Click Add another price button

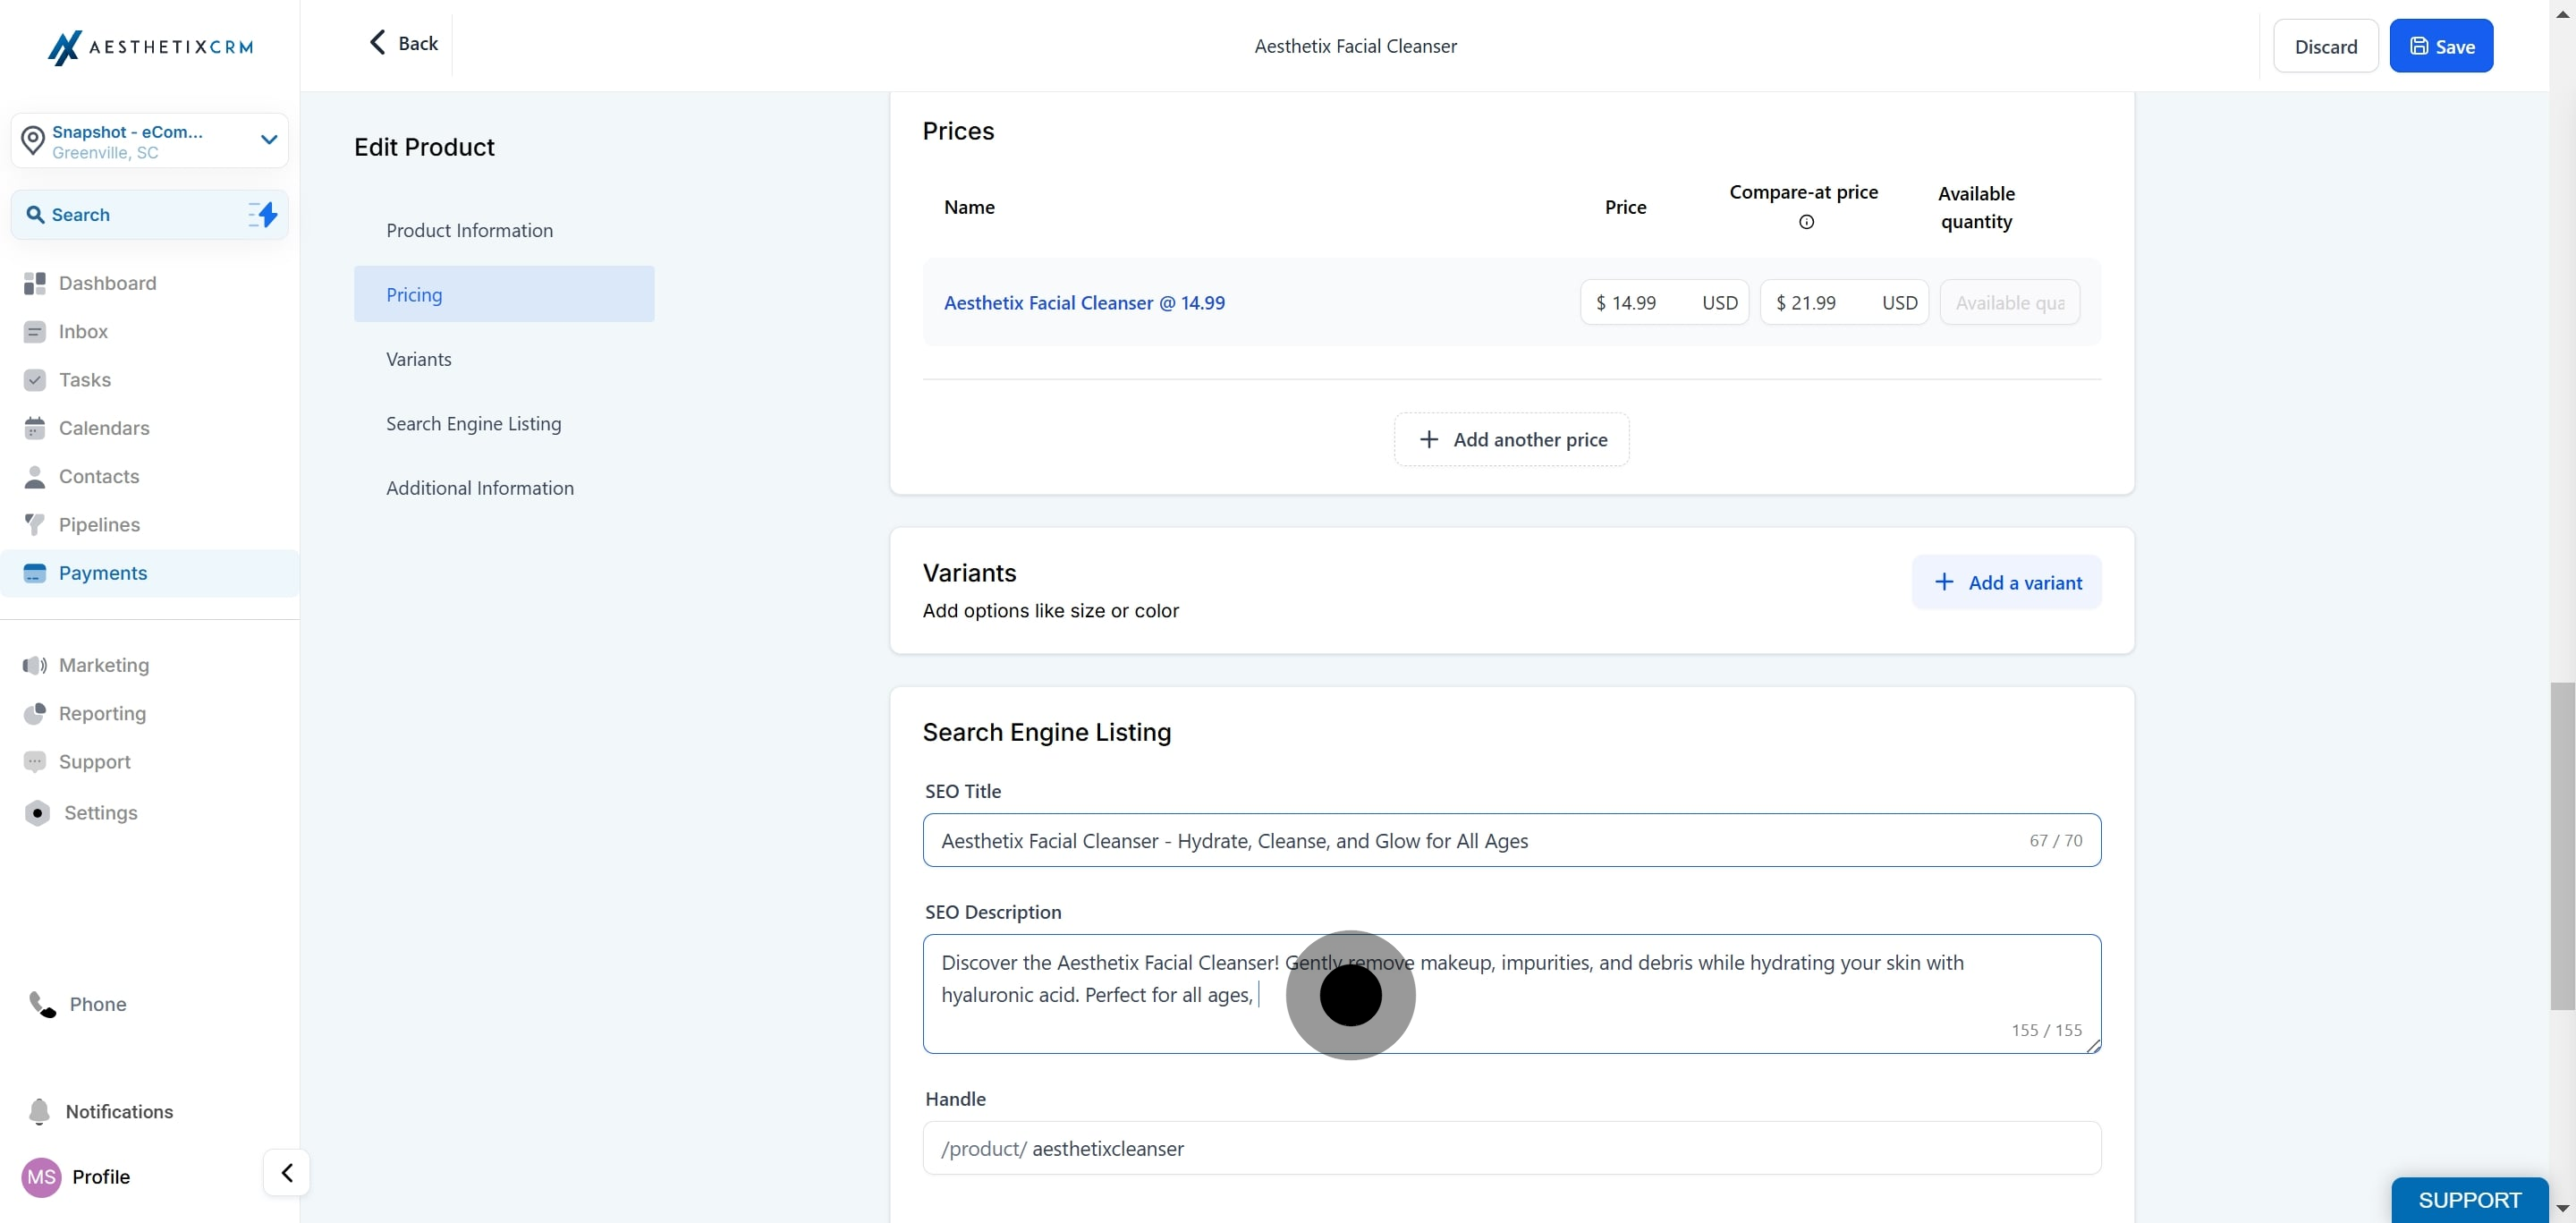tap(1511, 440)
